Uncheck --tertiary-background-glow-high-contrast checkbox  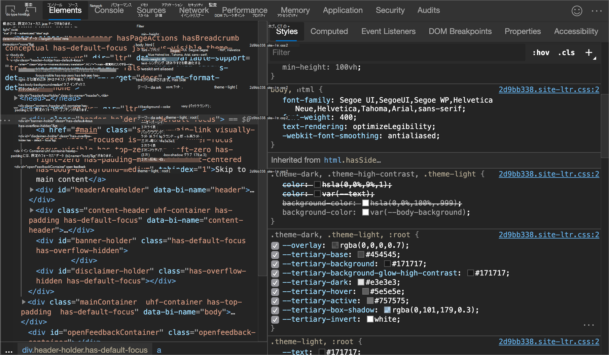(275, 273)
